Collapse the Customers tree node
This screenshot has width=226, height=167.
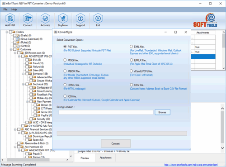[x=11, y=49]
